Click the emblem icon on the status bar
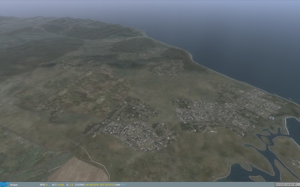This screenshot has height=187, width=300. [4, 184]
